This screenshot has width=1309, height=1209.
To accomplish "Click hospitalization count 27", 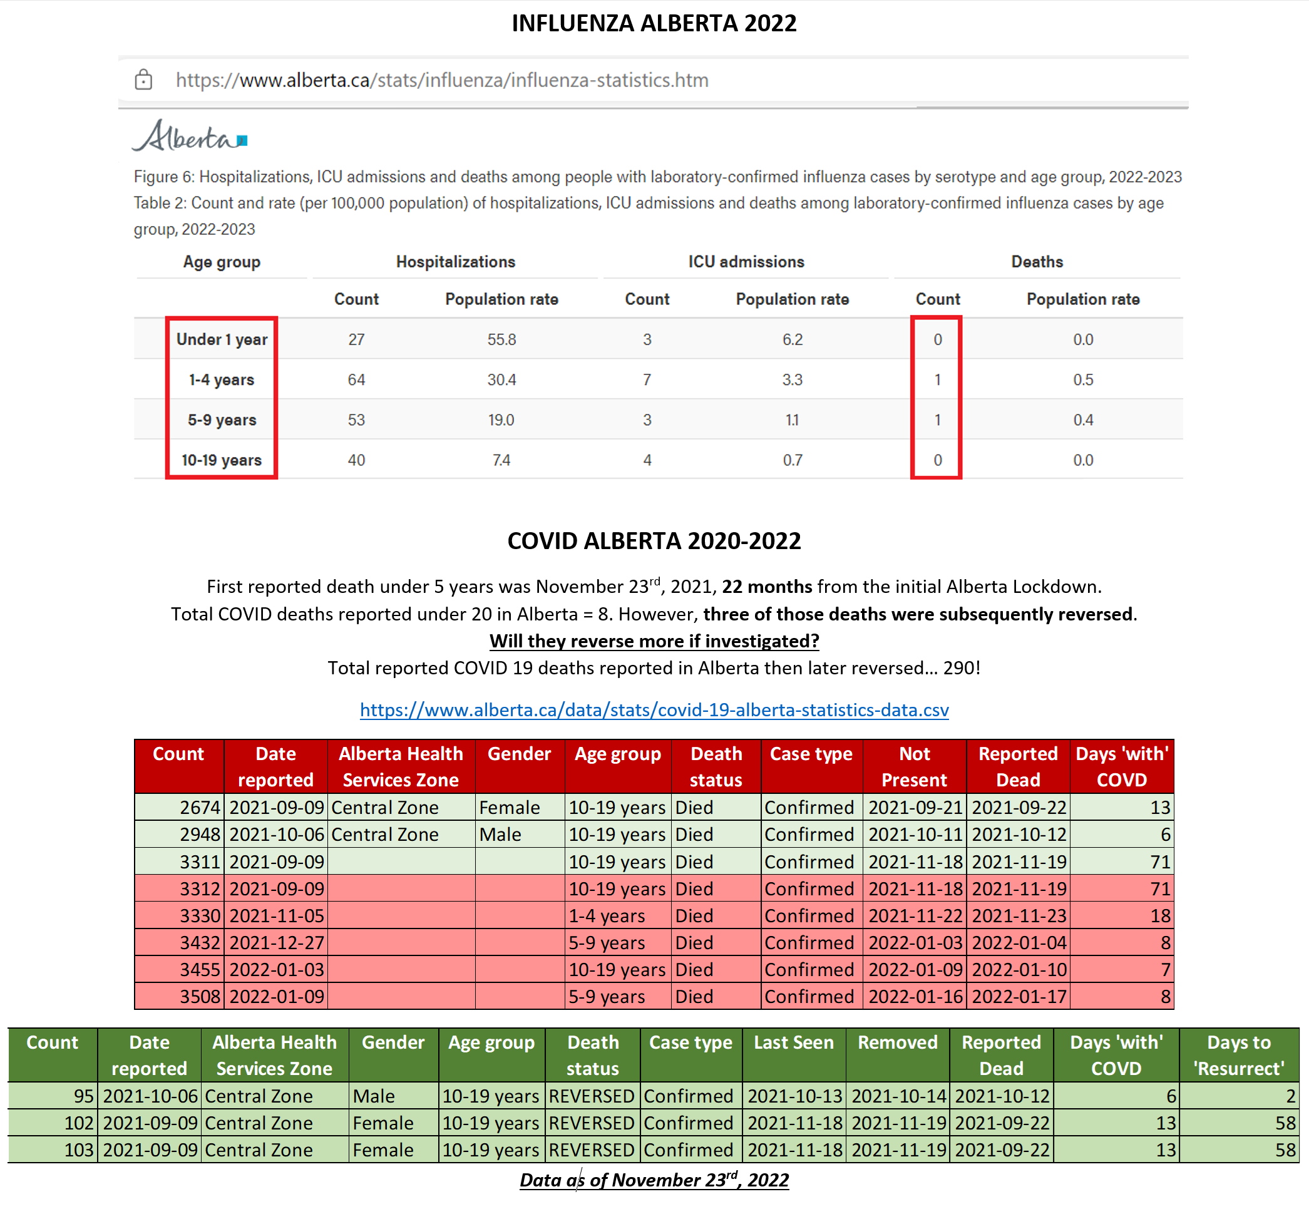I will click(357, 339).
